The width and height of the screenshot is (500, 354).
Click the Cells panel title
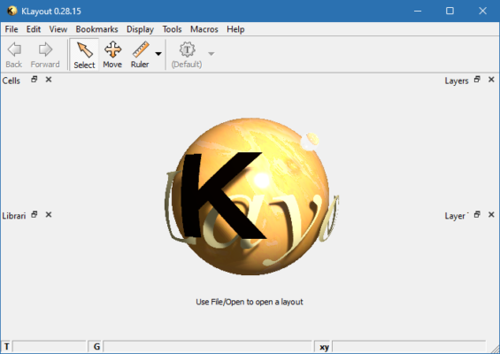coord(12,81)
